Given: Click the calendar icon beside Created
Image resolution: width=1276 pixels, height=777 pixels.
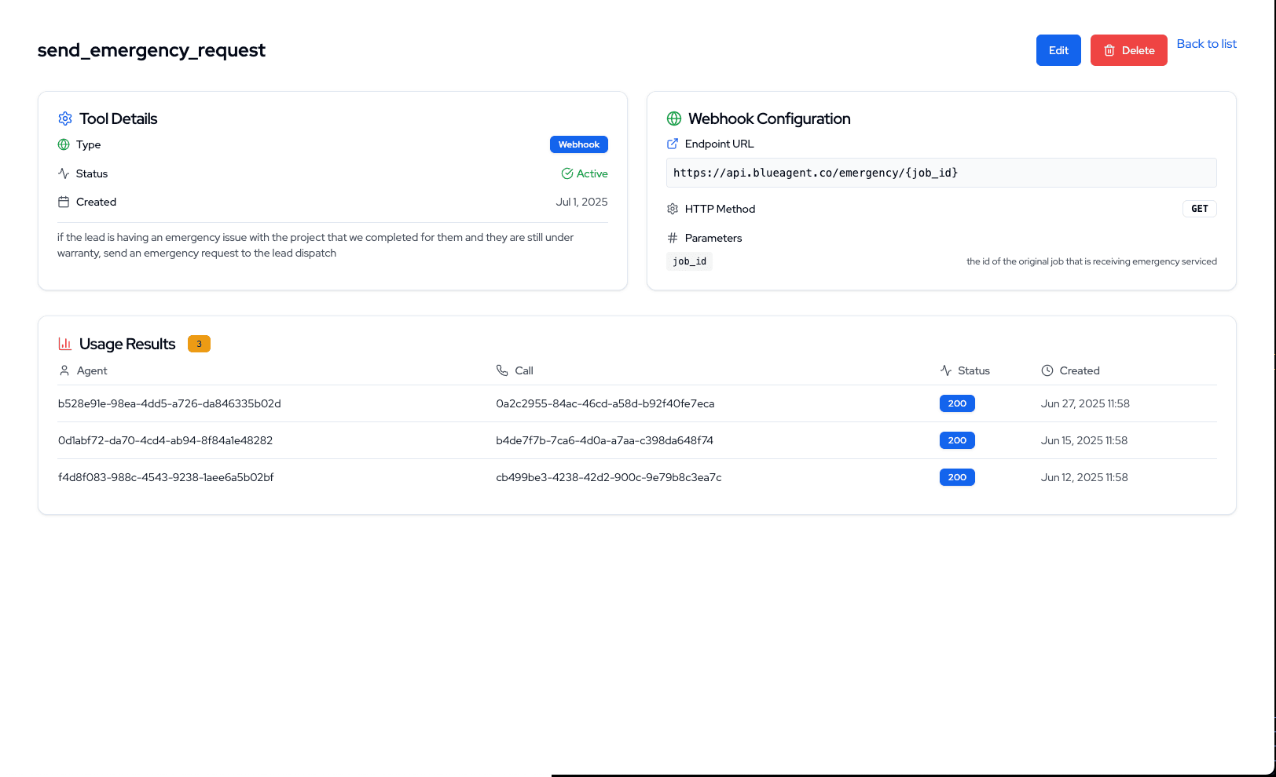Looking at the screenshot, I should (x=64, y=202).
